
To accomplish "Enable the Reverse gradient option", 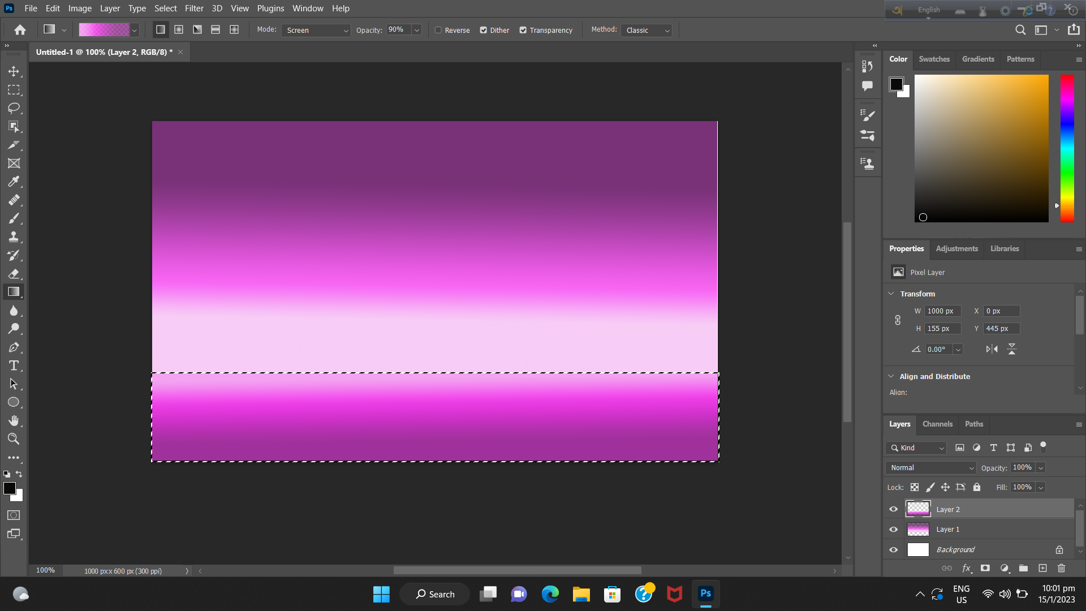I will coord(438,30).
